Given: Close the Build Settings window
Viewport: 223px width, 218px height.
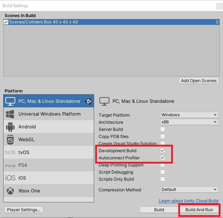Looking at the screenshot, I should click(219, 6).
